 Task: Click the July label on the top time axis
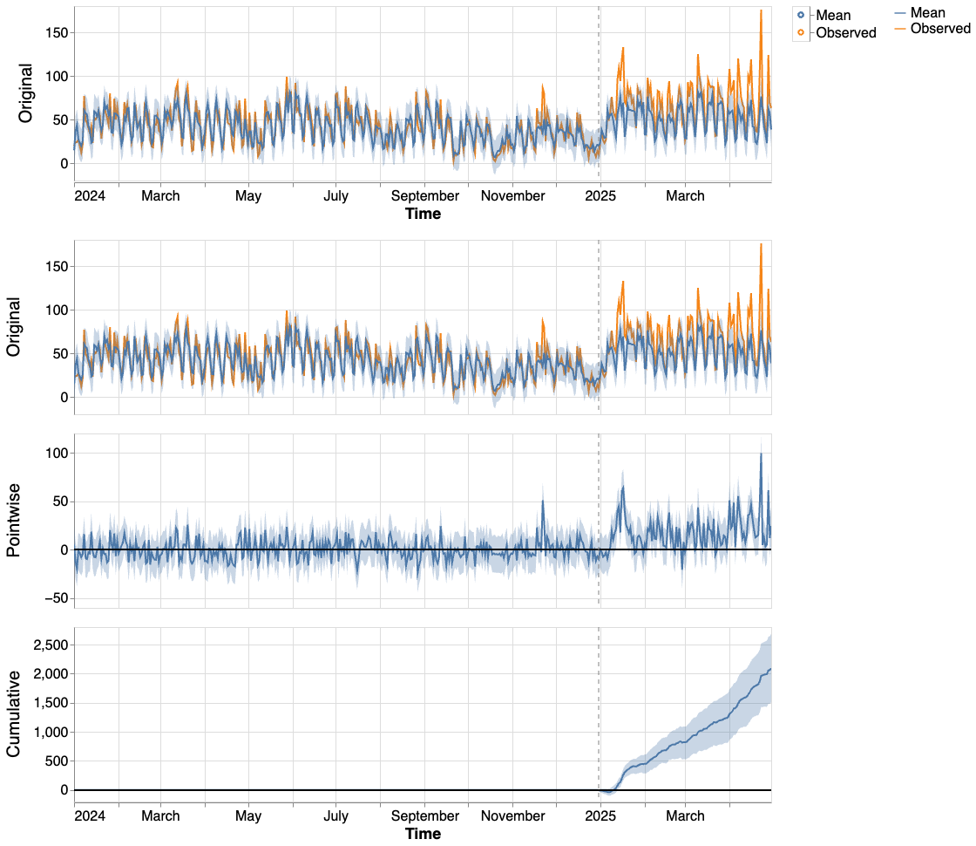(x=335, y=196)
